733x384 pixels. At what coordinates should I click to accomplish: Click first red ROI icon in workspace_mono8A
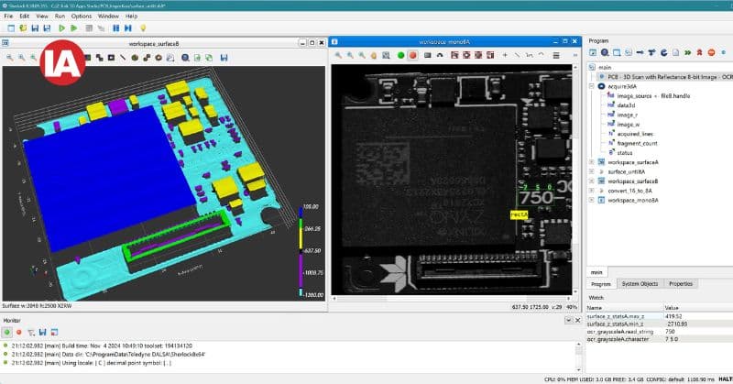pyautogui.click(x=454, y=55)
